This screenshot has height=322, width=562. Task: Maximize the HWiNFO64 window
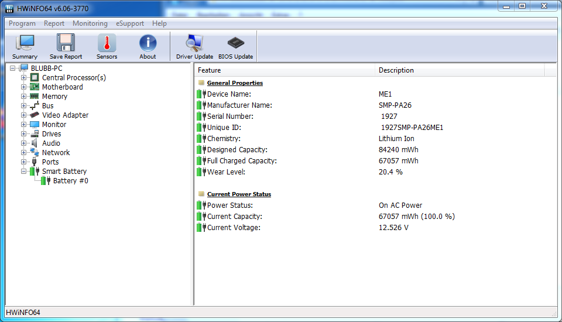click(x=522, y=6)
